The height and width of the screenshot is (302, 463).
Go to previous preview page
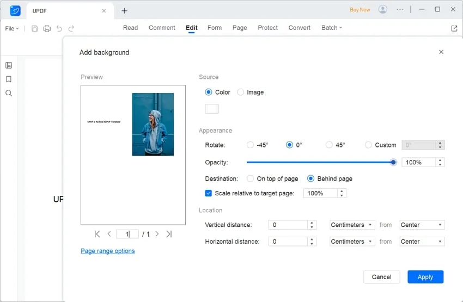coord(109,234)
